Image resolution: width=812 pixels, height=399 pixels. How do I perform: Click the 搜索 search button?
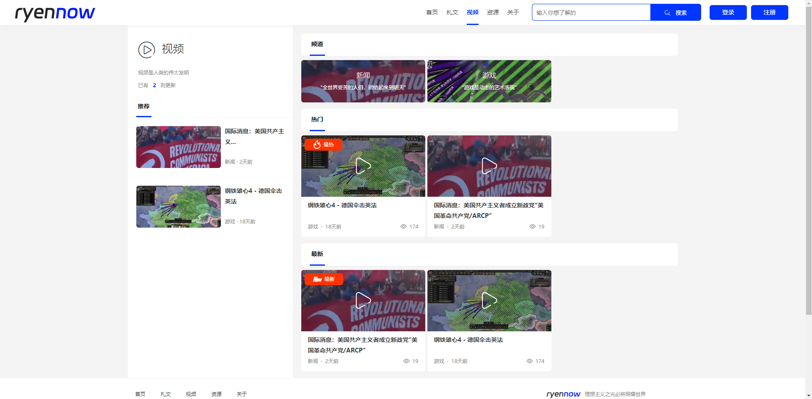(676, 12)
